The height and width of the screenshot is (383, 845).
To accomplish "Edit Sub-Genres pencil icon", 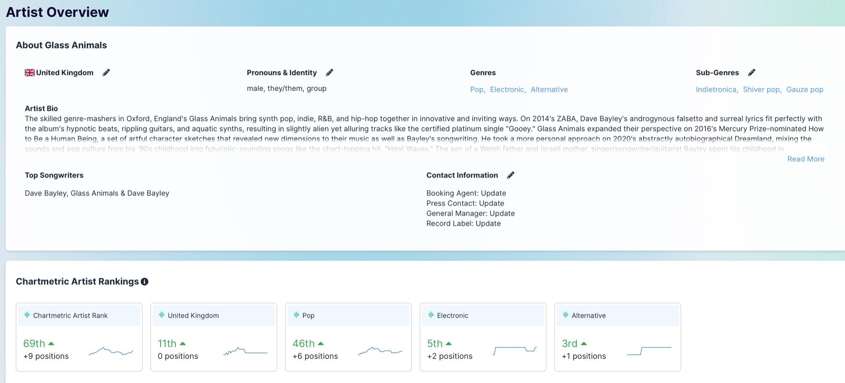I will click(x=752, y=73).
